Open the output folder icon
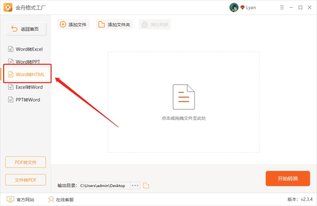This screenshot has height=206, width=317. 146,185
